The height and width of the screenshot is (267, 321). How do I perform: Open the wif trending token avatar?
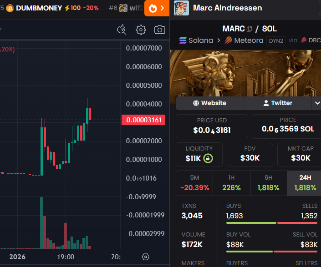(123, 8)
